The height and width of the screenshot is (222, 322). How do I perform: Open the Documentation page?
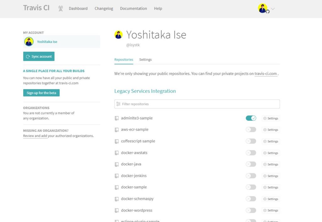[x=133, y=9]
